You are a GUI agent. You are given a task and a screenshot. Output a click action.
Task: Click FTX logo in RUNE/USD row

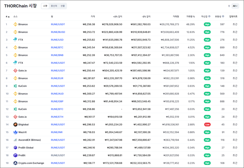pos(15,40)
